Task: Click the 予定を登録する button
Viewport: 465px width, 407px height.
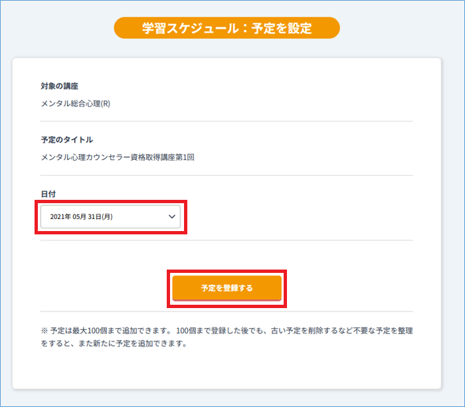Action: [x=227, y=288]
